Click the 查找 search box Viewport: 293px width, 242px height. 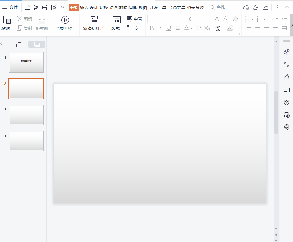218,7
